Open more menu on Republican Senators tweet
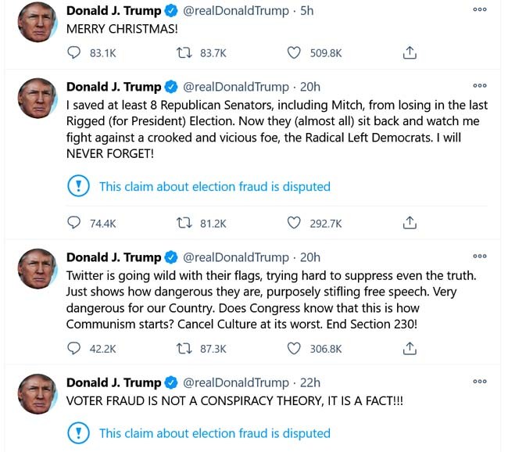 point(480,85)
